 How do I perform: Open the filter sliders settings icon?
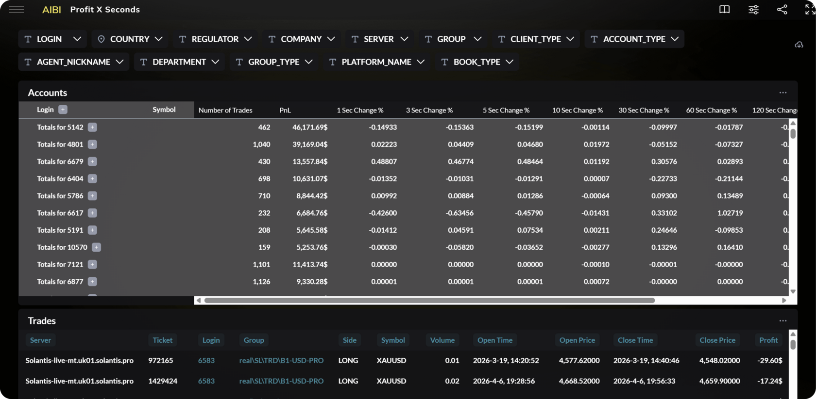(x=753, y=10)
